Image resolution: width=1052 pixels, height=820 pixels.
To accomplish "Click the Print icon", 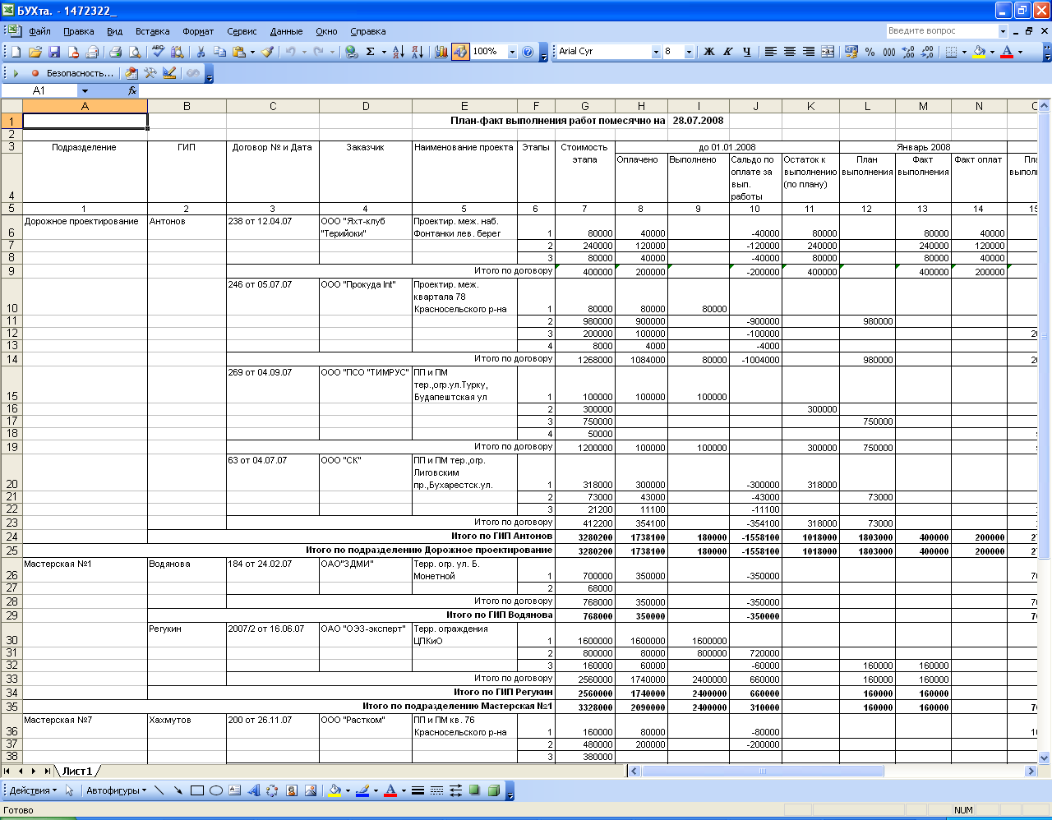I will click(116, 52).
